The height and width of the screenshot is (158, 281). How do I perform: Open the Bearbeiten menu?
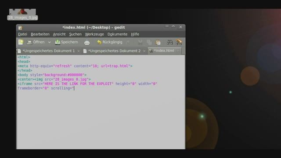coord(40,34)
